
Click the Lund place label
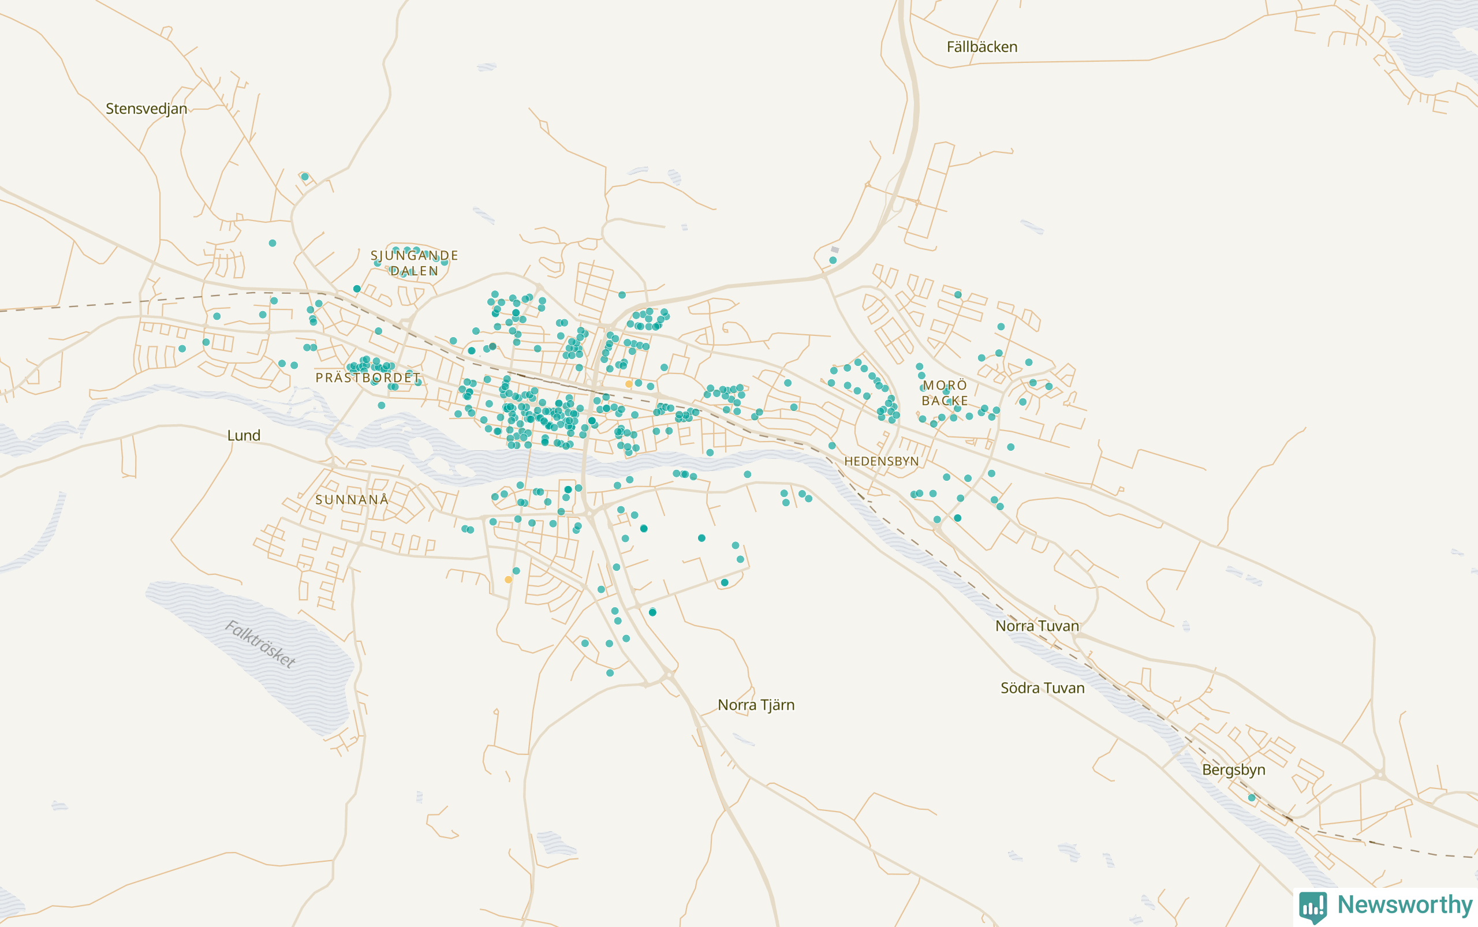244,435
